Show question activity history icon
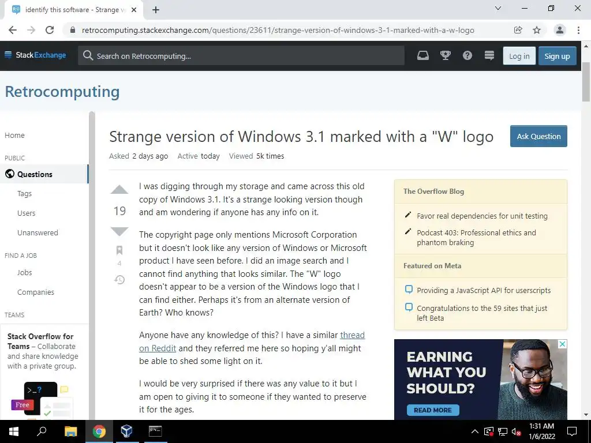 pos(119,280)
